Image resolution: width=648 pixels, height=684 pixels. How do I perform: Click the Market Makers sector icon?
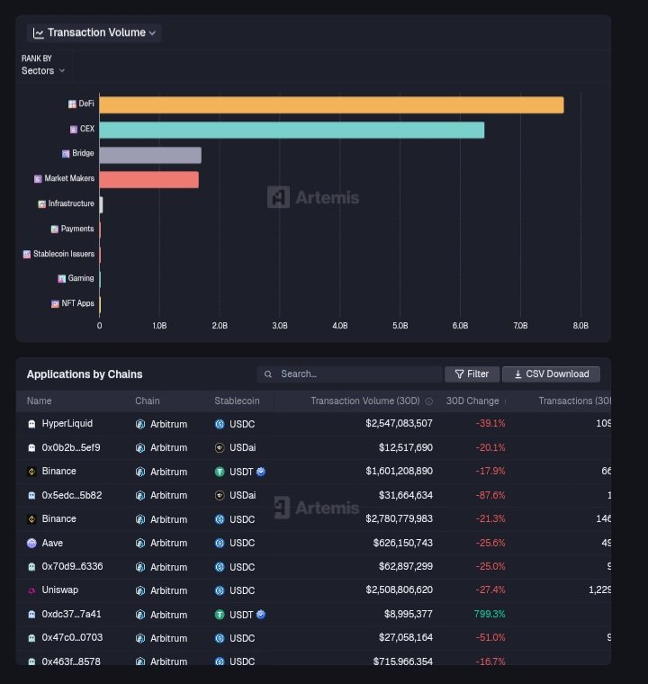38,179
